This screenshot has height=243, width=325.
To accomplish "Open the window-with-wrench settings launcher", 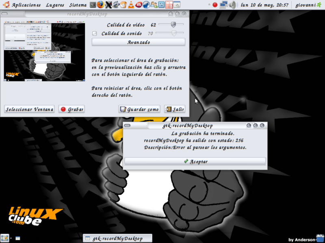I will (177, 4).
